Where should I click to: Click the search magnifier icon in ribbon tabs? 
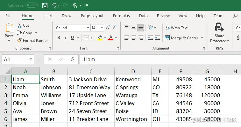pos(235,16)
